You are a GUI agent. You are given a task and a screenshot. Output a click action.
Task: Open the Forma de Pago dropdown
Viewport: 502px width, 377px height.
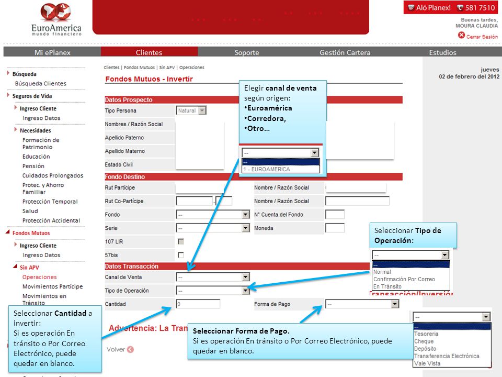pos(362,304)
